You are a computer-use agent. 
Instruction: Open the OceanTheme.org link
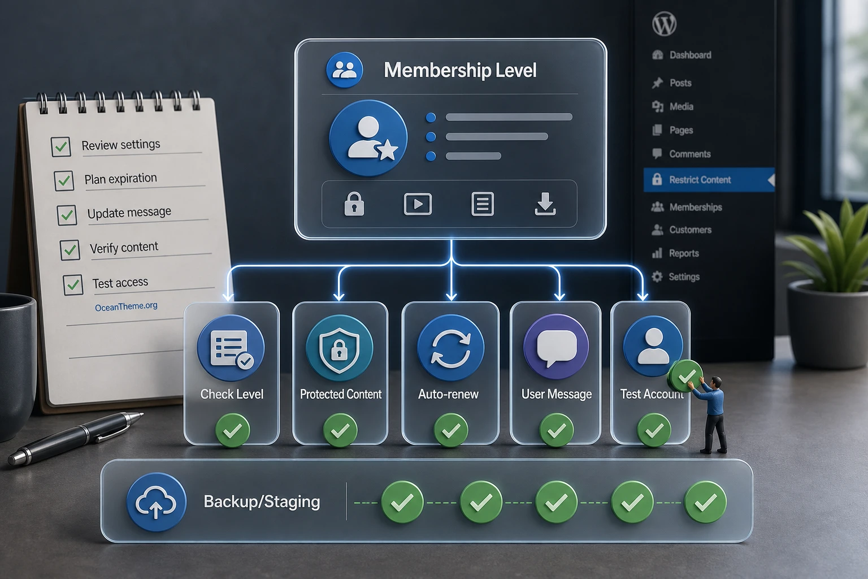(x=126, y=306)
